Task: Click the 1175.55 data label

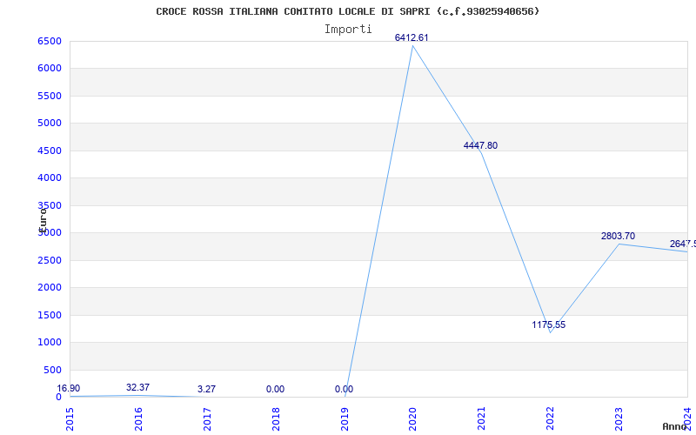Action: click(x=549, y=325)
